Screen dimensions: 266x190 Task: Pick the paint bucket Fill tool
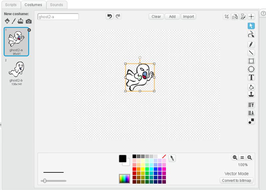tap(251, 87)
